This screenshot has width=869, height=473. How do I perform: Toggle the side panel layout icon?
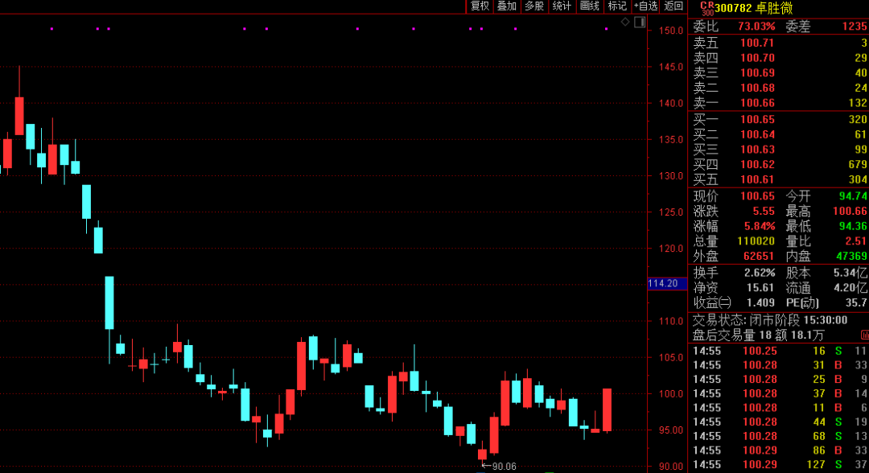(640, 23)
